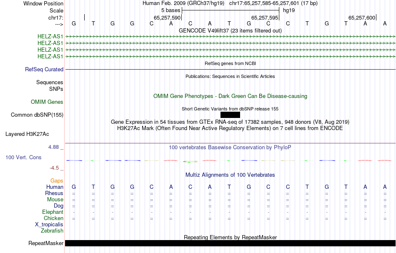Click the ---> sequence direction arrow
This screenshot has height=253, width=396.
point(59,24)
